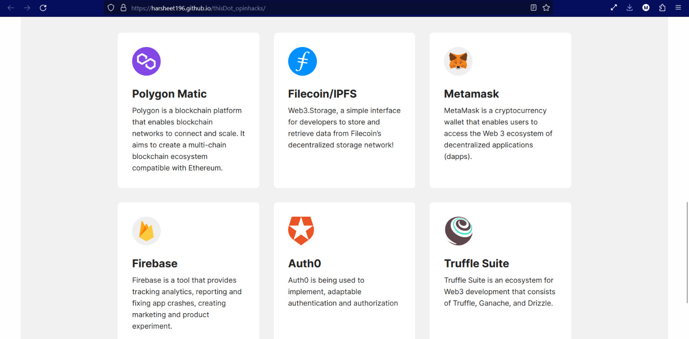Image resolution: width=689 pixels, height=339 pixels.
Task: Click the padlock site security icon
Action: coord(123,8)
